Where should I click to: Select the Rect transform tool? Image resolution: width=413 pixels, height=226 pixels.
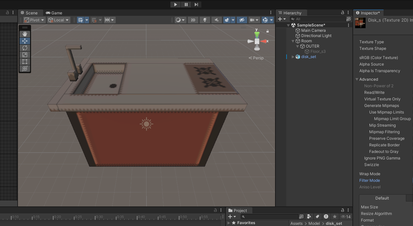tap(25, 62)
